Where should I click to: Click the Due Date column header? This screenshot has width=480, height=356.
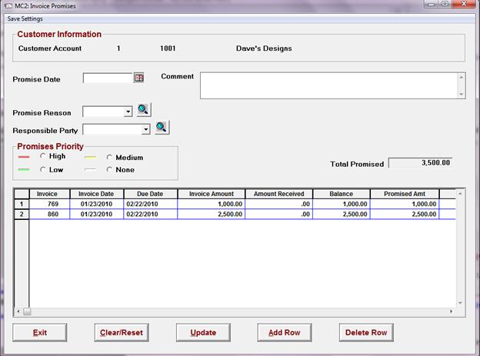150,194
